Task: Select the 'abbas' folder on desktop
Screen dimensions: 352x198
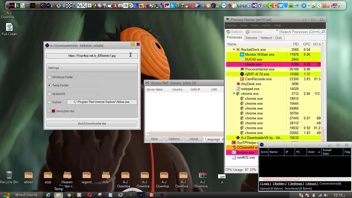Action: [28, 178]
